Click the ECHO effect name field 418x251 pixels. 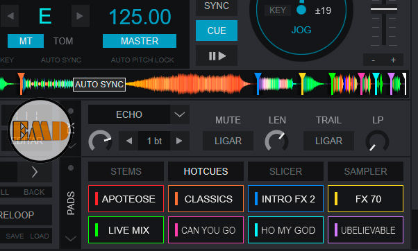[129, 114]
